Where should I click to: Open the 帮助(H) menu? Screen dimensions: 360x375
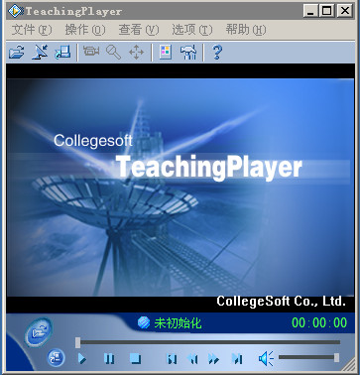[246, 30]
